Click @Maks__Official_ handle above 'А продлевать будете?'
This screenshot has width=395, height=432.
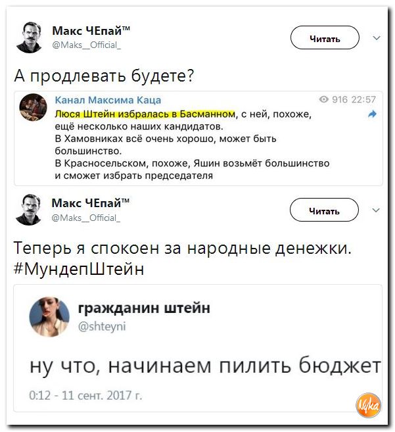(x=85, y=45)
